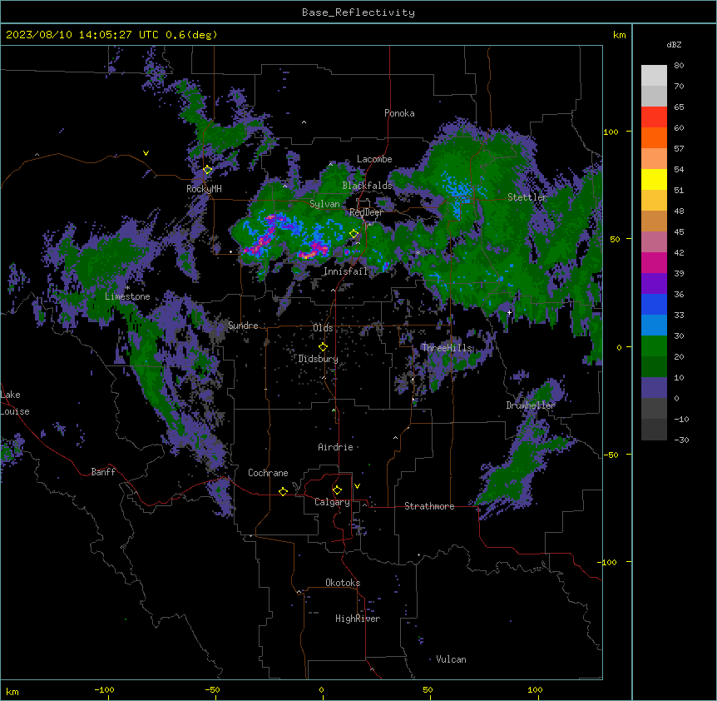Pick the light blue 30–33 dBZ swatch
717x701 pixels.
pyautogui.click(x=654, y=326)
